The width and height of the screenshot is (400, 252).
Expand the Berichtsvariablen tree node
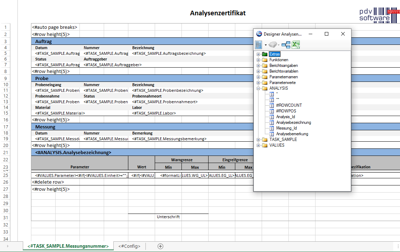pos(258,71)
